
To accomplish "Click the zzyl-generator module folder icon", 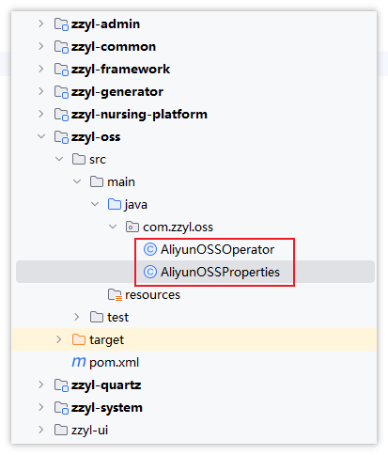I will point(61,92).
